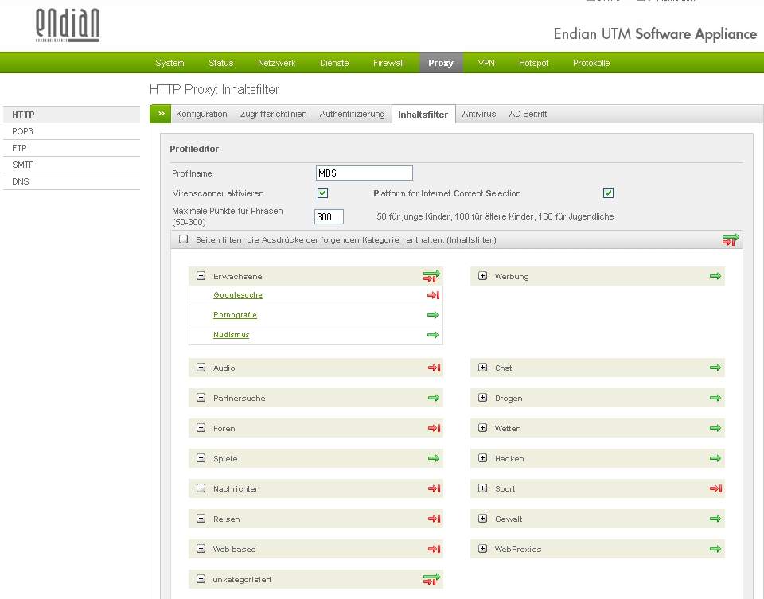Screen dimensions: 764x599
Task: Open the Firewall menu
Action: pyautogui.click(x=388, y=63)
